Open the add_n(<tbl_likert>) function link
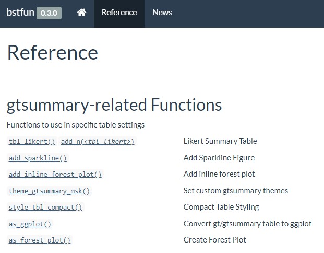This screenshot has height=253, width=324. (98, 142)
